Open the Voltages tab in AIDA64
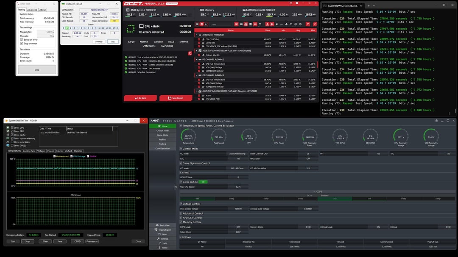458x257 pixels. click(x=41, y=151)
